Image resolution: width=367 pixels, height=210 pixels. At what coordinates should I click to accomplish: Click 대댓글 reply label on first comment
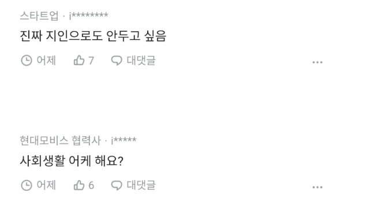pyautogui.click(x=141, y=60)
